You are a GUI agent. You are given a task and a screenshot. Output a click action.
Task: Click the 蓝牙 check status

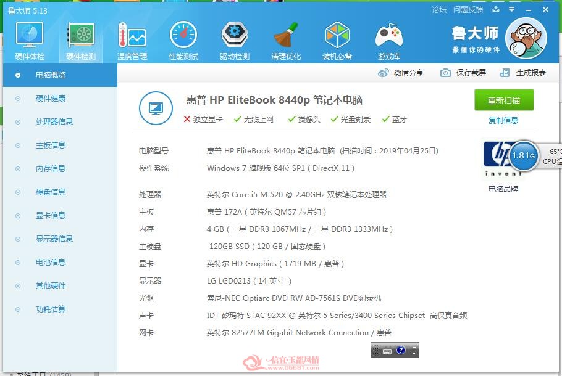tap(394, 120)
